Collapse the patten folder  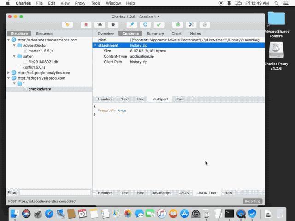coord(14,56)
